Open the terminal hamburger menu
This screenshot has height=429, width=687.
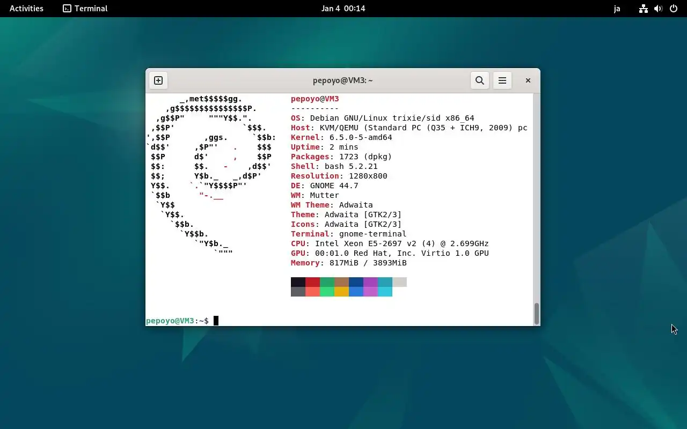coord(502,80)
